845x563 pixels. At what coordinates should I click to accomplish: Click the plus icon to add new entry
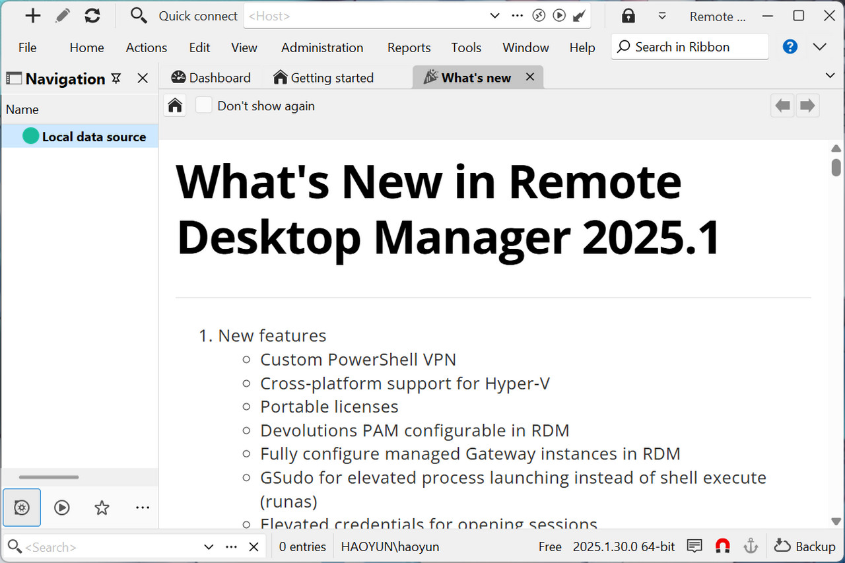[x=32, y=16]
